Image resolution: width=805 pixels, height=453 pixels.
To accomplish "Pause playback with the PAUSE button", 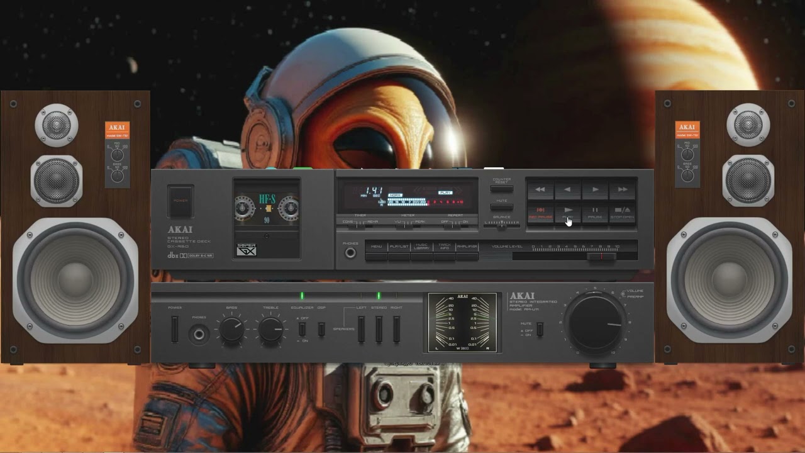I will [x=595, y=211].
